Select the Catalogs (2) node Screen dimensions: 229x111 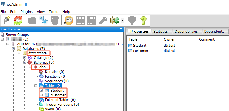tap(44, 58)
